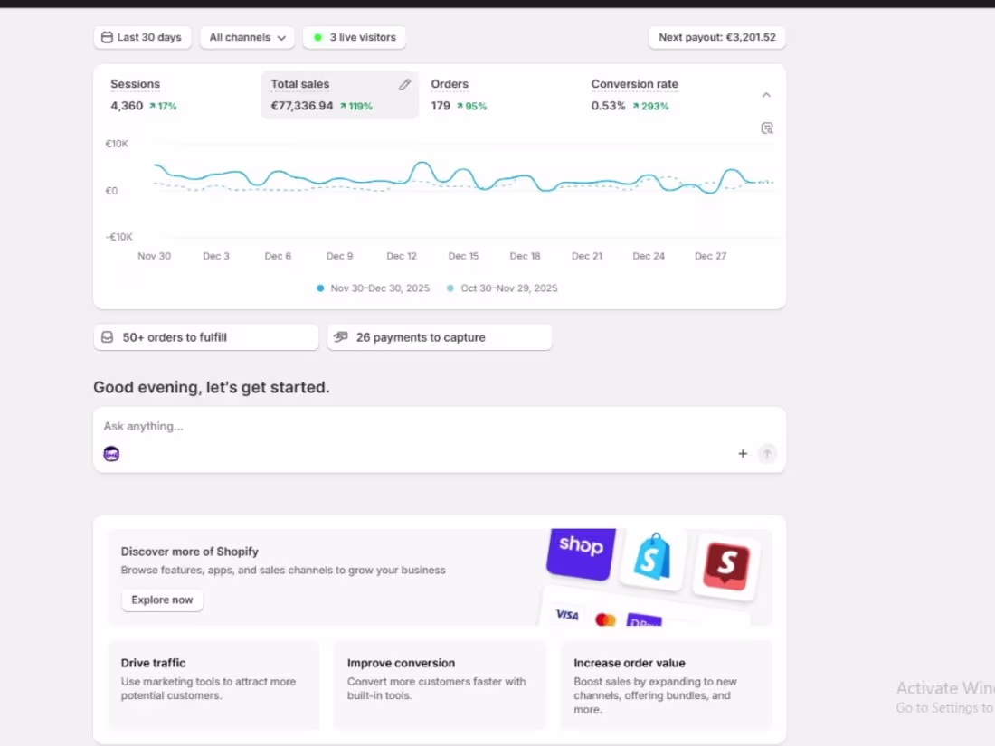Click the Nov 30 label on chart axis
995x746 pixels.
pos(154,256)
